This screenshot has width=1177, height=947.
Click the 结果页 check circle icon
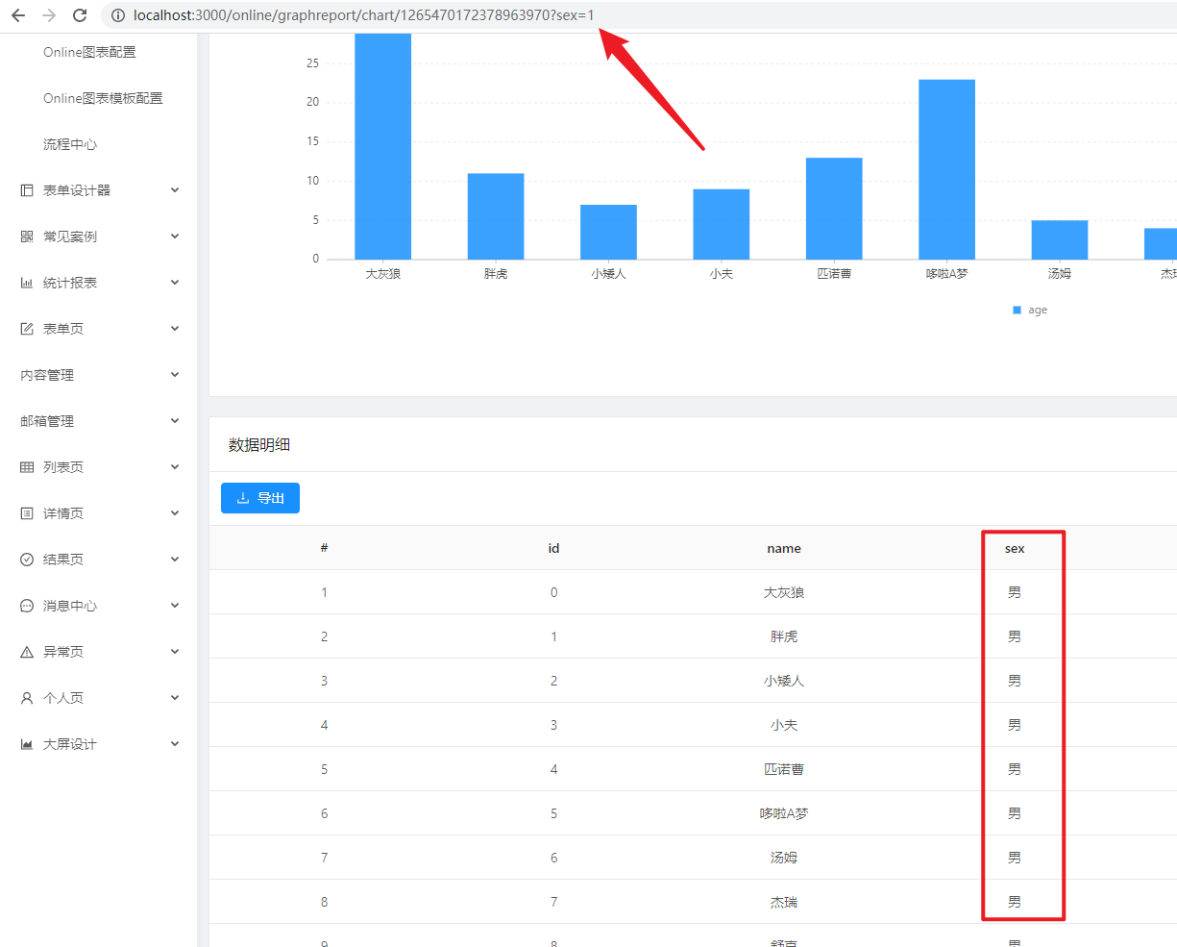27,560
